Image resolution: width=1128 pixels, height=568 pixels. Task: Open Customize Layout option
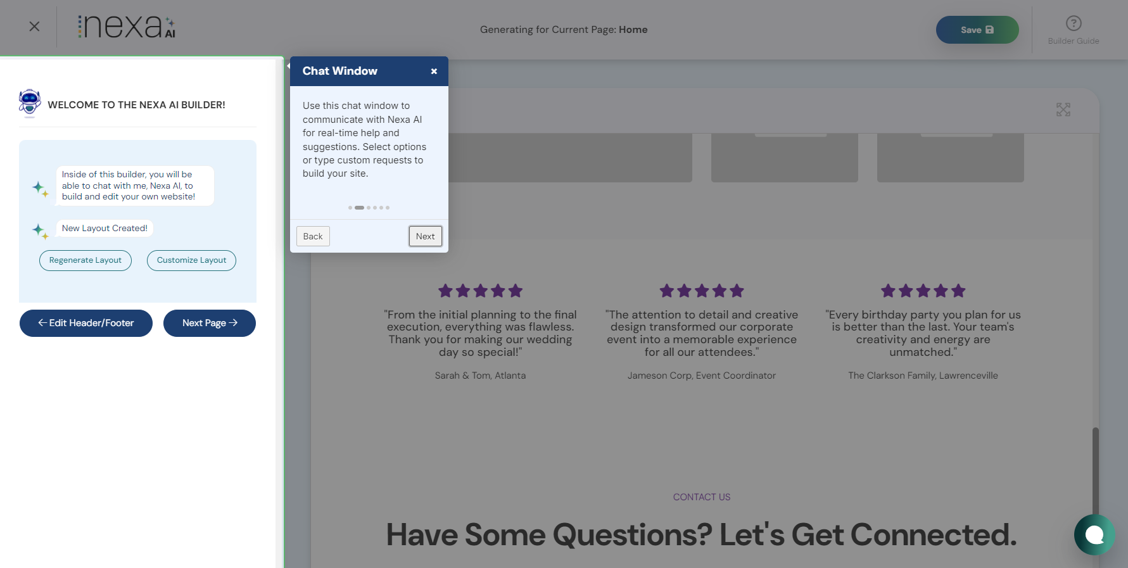[191, 260]
